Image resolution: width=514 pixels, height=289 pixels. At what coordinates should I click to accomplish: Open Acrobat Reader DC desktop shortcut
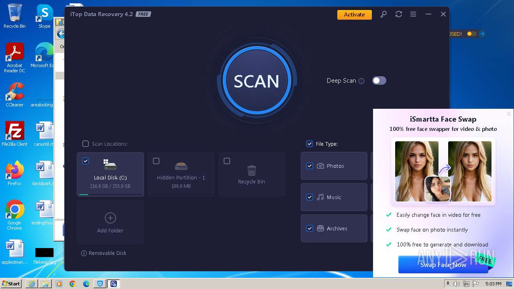pos(14,58)
